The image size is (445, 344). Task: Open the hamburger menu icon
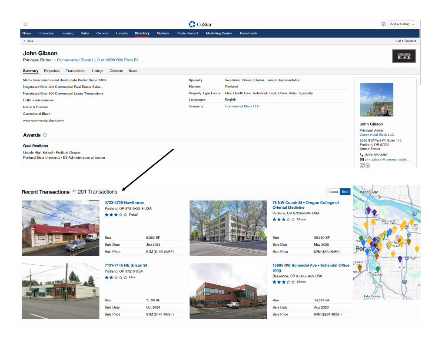[25, 24]
